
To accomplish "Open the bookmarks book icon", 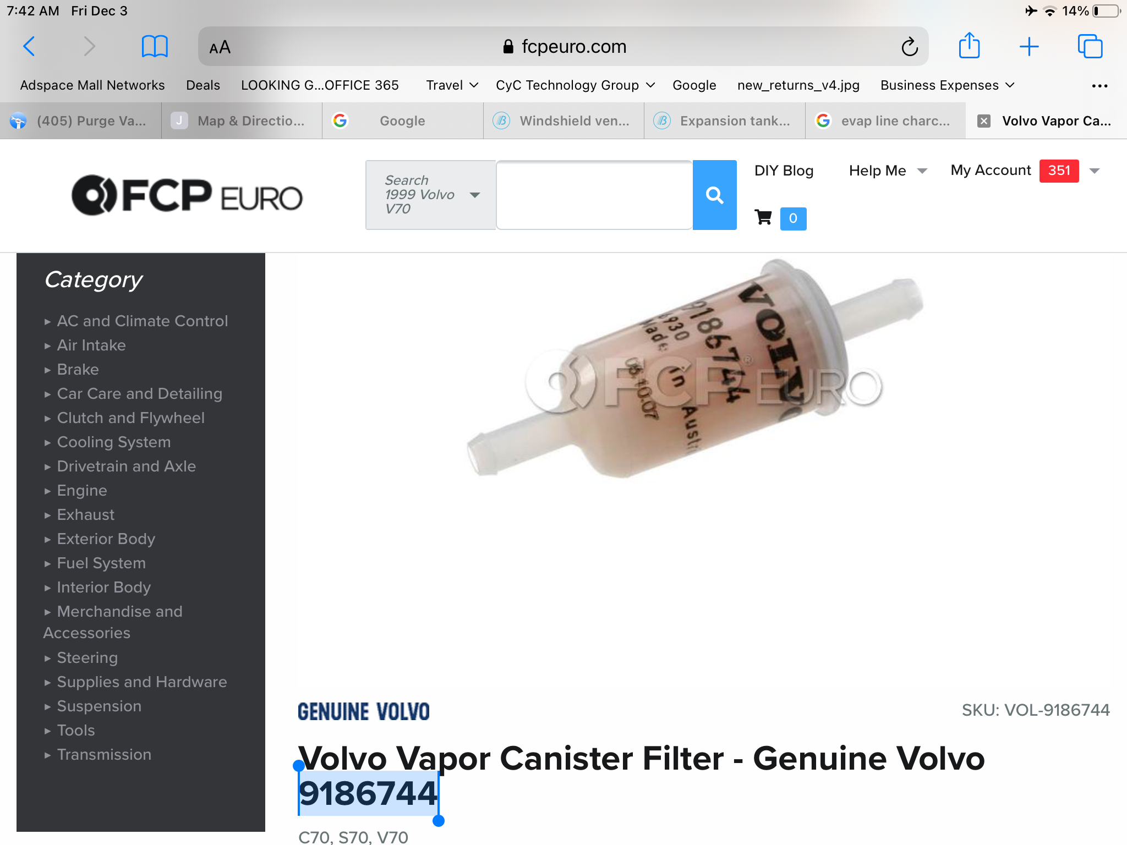I will click(x=155, y=47).
